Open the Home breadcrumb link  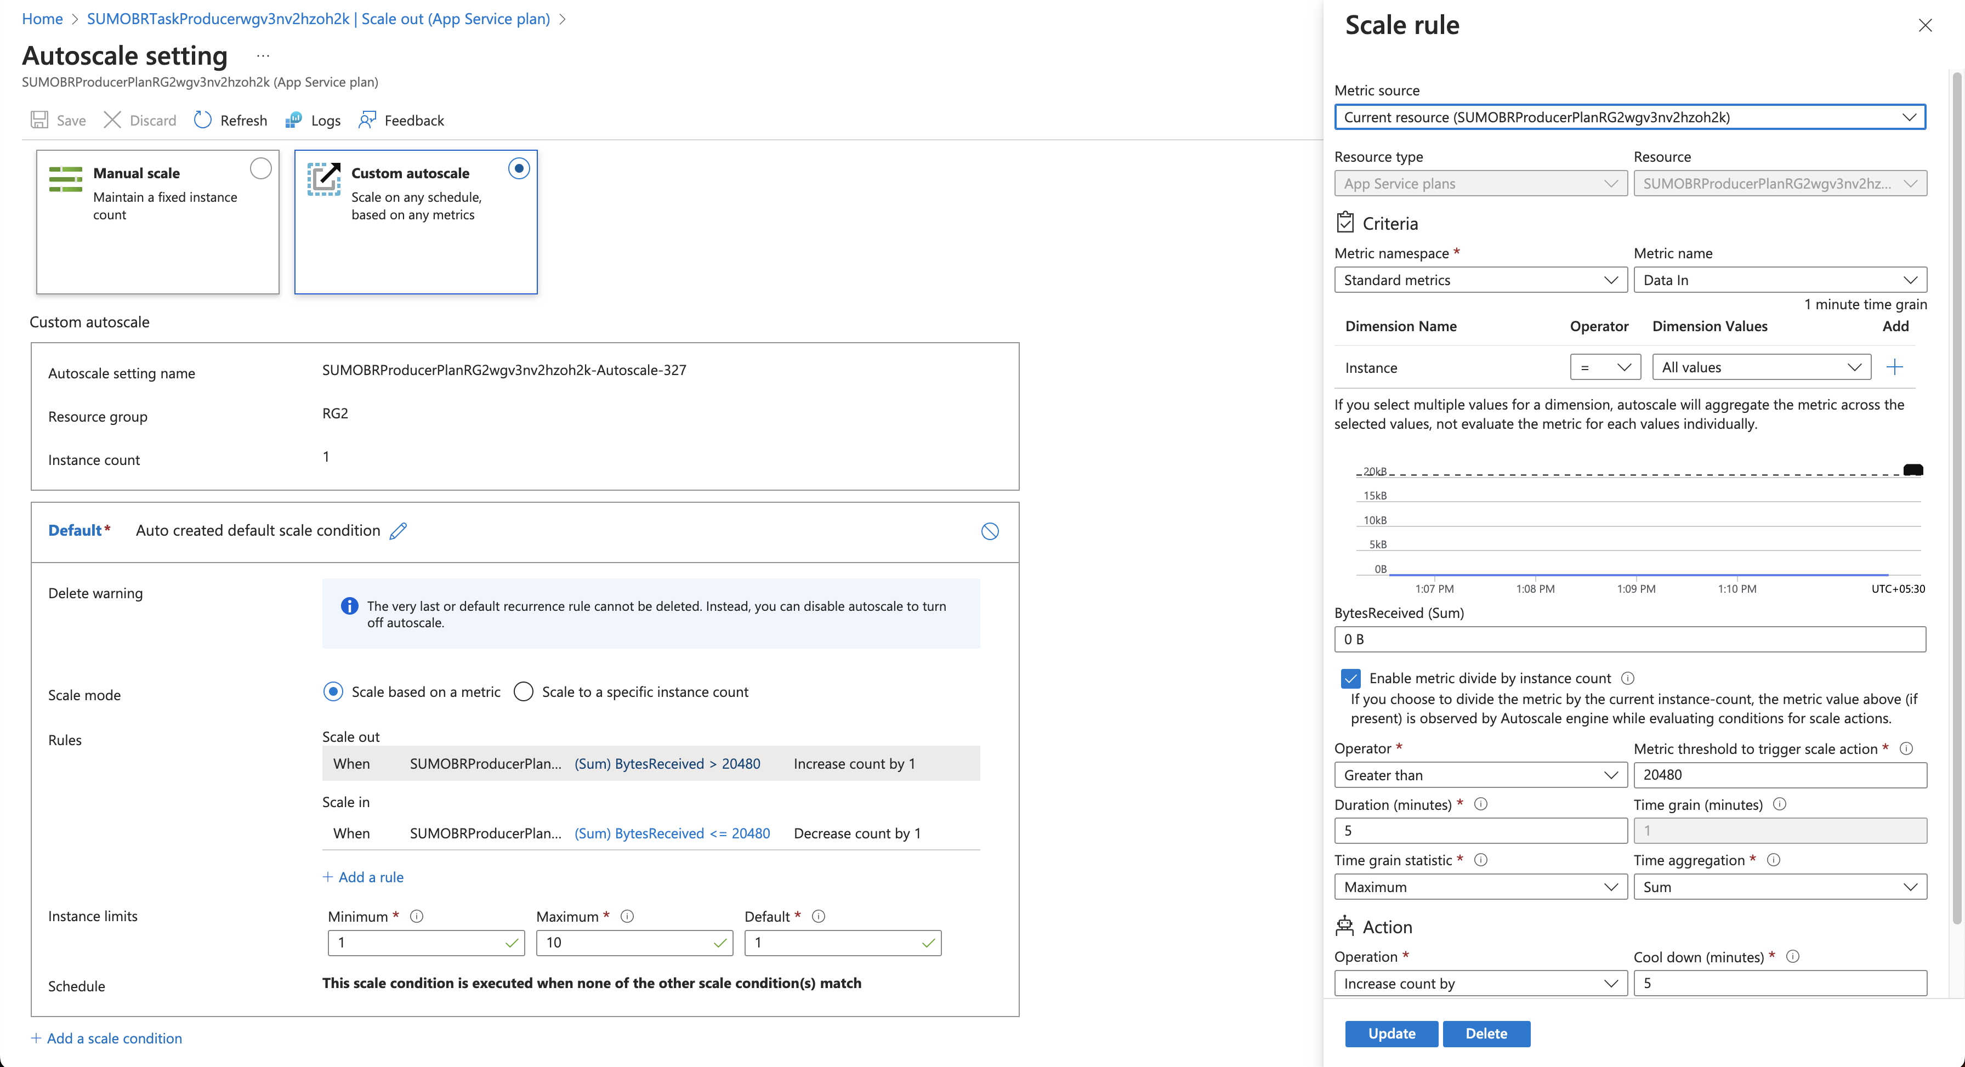click(42, 19)
